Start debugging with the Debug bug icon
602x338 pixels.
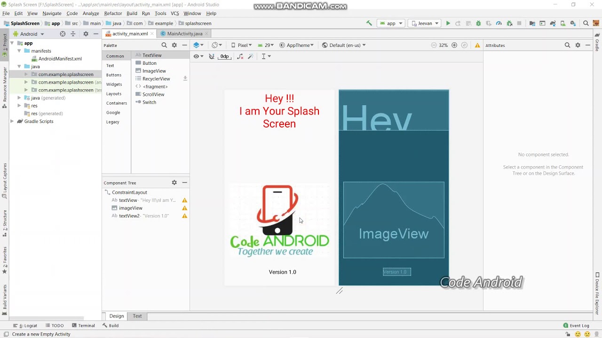[478, 23]
